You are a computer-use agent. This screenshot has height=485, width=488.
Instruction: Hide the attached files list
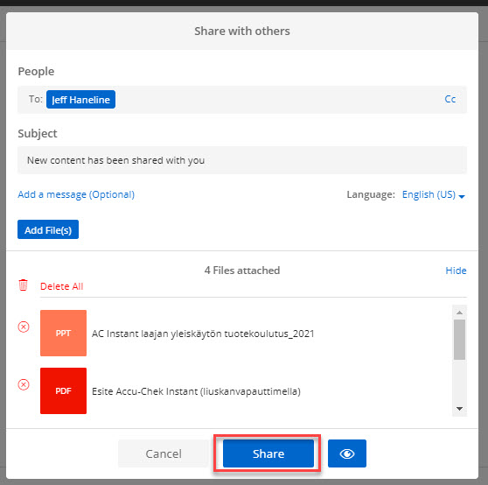click(456, 271)
